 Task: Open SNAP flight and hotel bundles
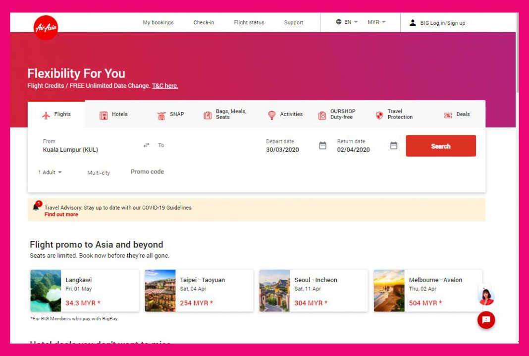point(161,115)
